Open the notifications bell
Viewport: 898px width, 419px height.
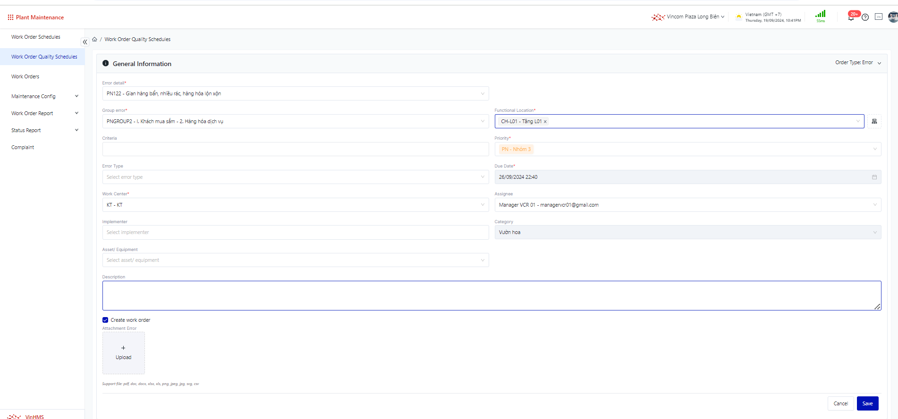851,17
